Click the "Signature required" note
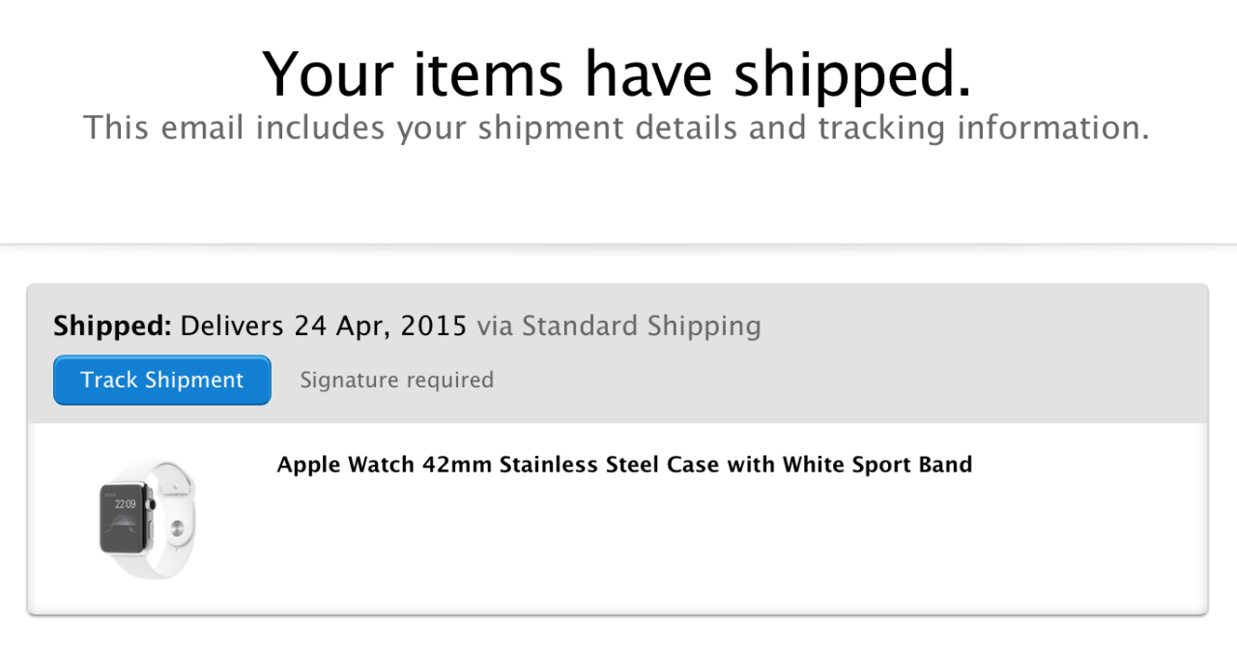 pos(396,381)
